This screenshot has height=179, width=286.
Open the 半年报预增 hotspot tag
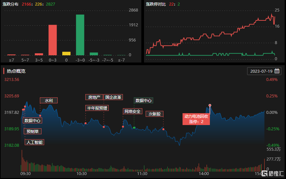point(97,108)
